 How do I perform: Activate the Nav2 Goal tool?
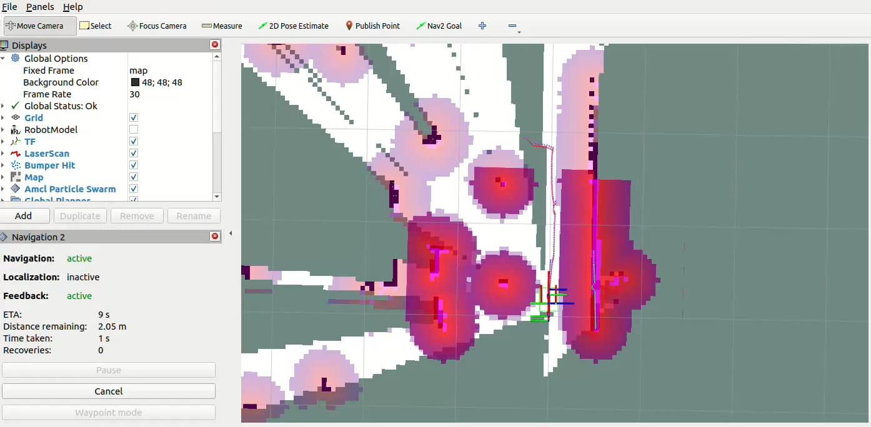(x=439, y=26)
